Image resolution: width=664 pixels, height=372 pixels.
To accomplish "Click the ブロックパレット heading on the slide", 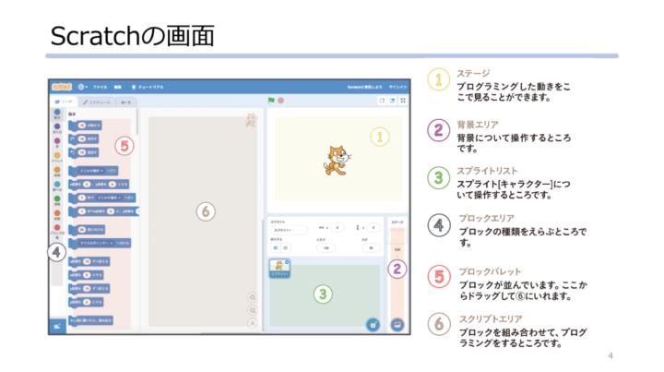I will coord(490,271).
